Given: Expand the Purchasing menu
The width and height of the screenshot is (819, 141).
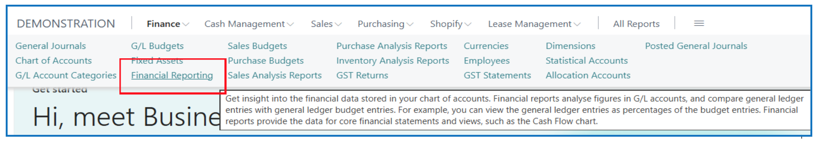Looking at the screenshot, I should pyautogui.click(x=385, y=24).
